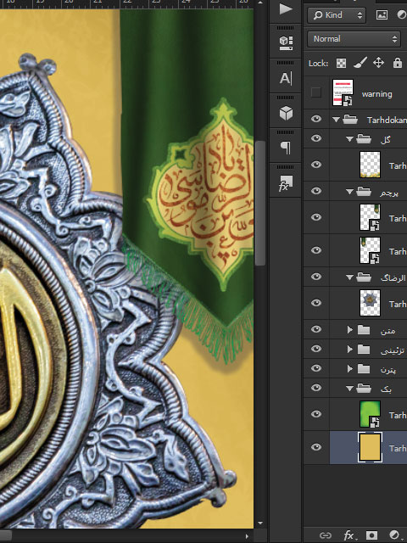This screenshot has width=407, height=543.
Task: Expand the متن layer group
Action: point(350,330)
